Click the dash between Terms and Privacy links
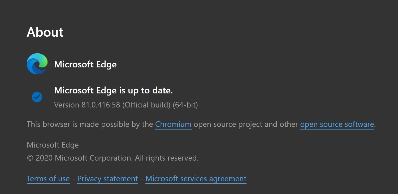This screenshot has height=194, width=398. pyautogui.click(x=73, y=179)
